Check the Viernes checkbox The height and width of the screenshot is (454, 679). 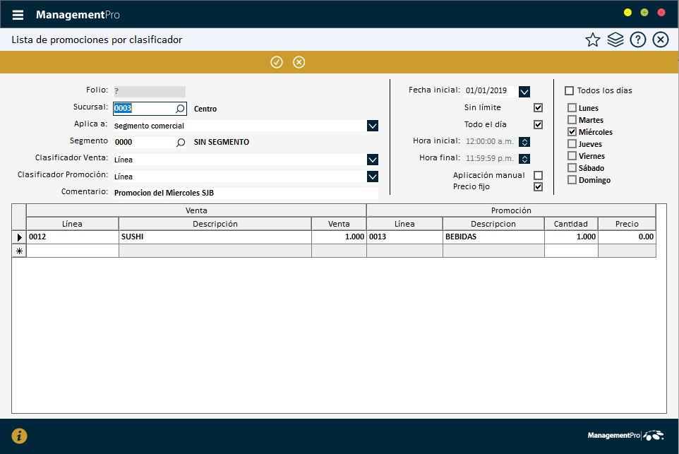coord(572,156)
